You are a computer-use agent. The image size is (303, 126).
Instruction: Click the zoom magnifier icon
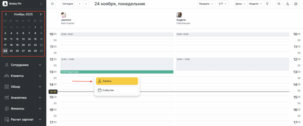[x=279, y=4]
